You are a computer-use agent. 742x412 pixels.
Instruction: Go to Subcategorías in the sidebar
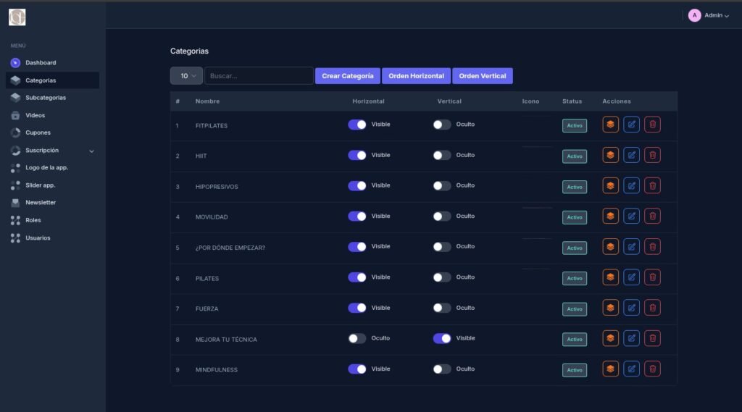point(45,98)
